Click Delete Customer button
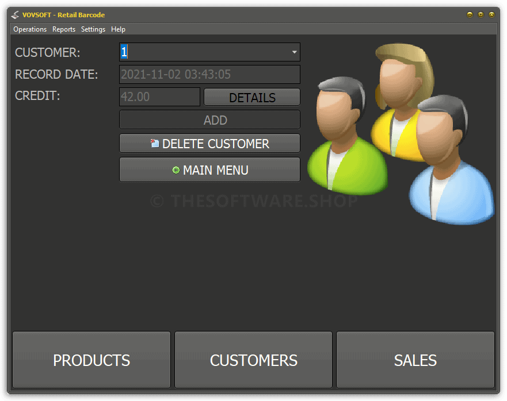The image size is (507, 401). click(x=209, y=144)
